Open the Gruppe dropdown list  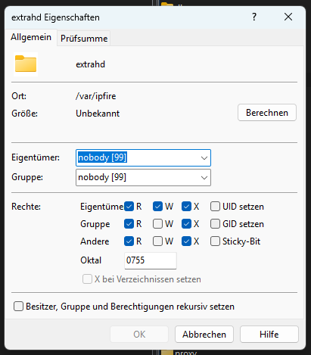pyautogui.click(x=143, y=177)
